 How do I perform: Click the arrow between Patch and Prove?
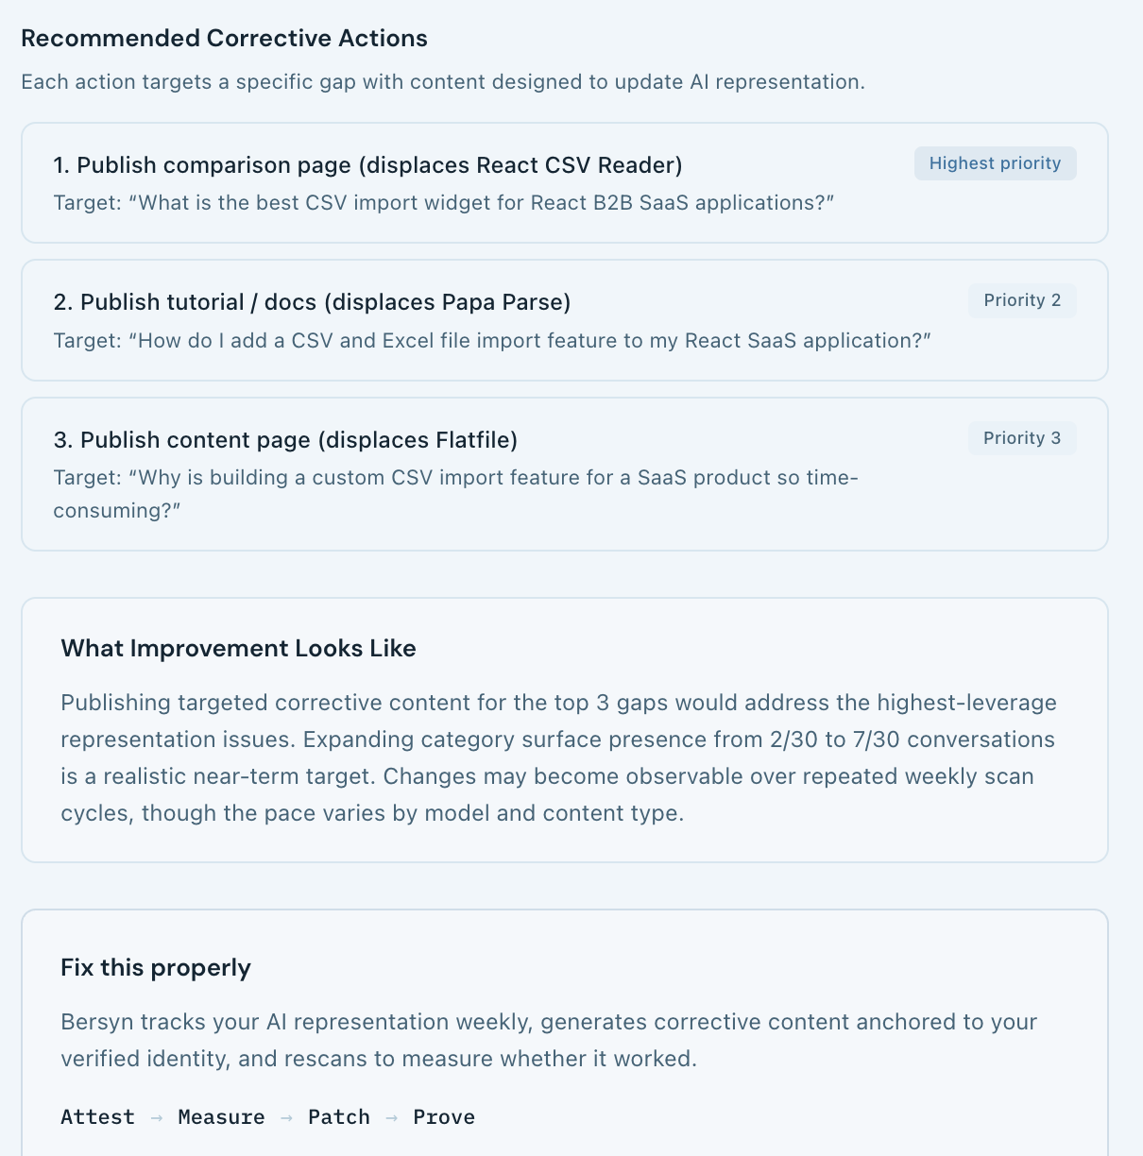391,1118
